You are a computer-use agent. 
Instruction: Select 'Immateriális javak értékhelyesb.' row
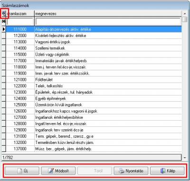[x=94, y=61]
